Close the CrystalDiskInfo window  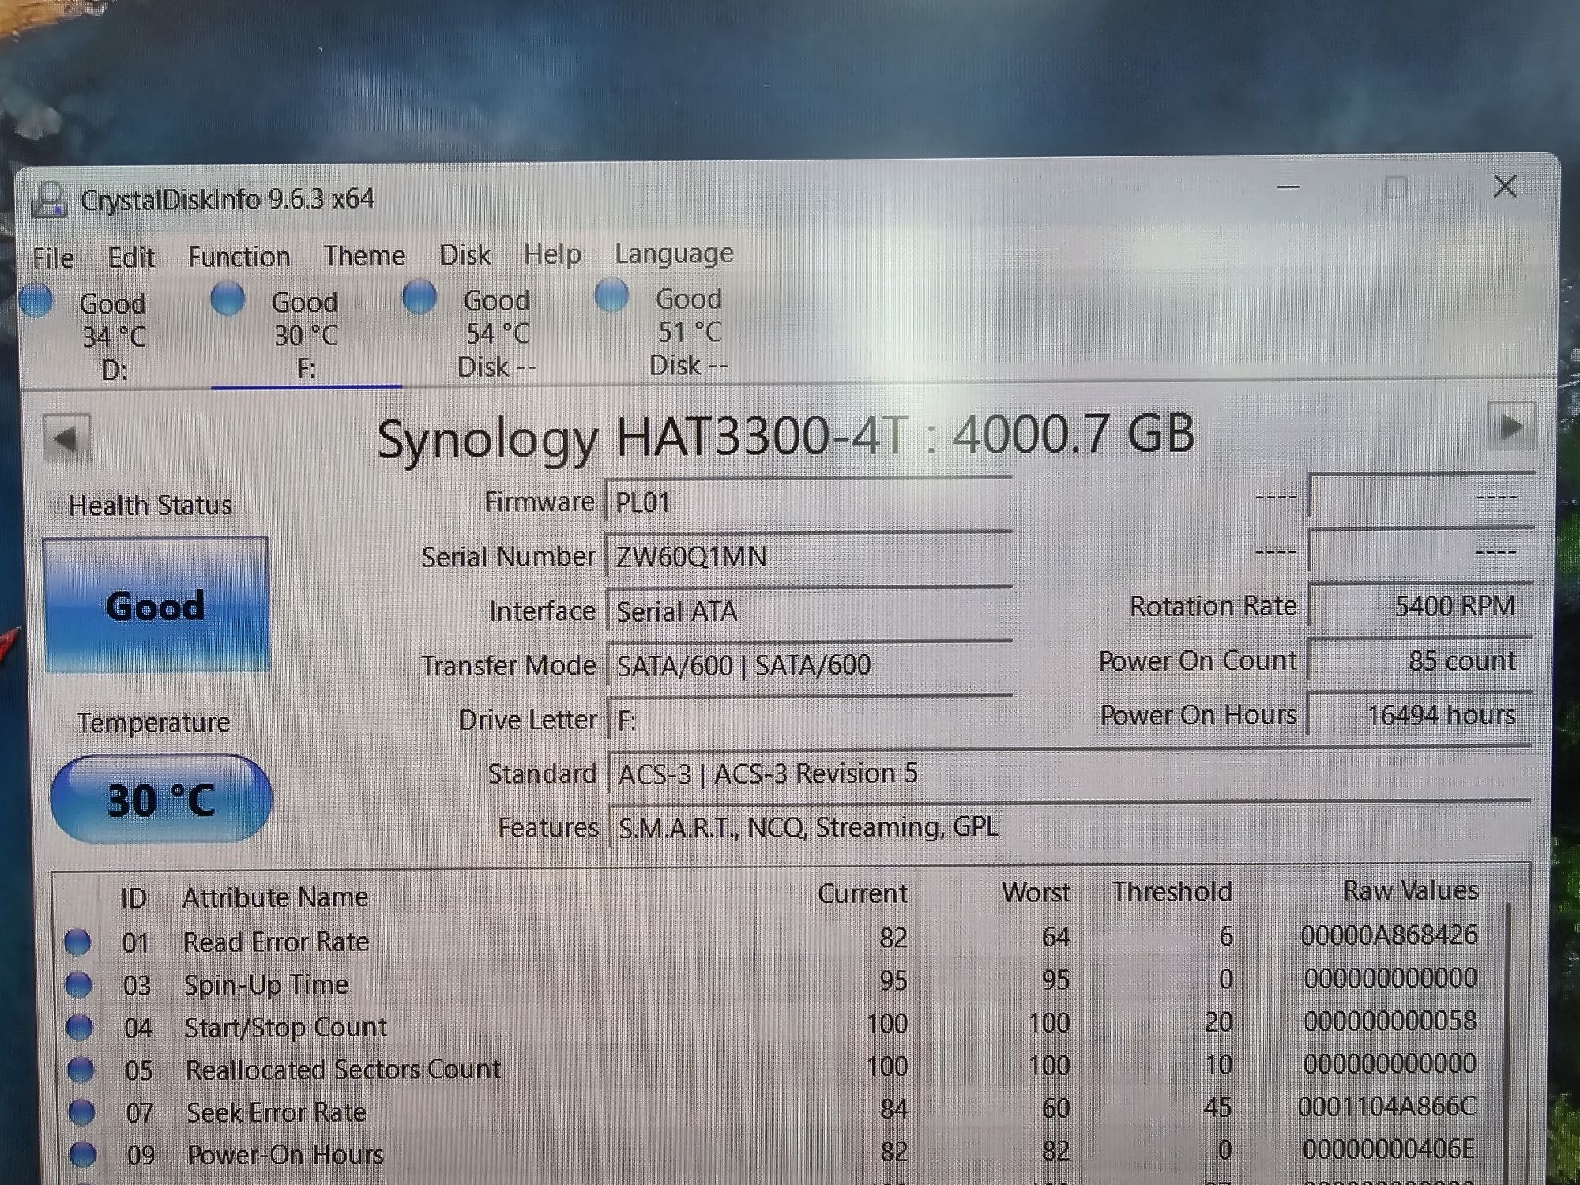pos(1505,186)
